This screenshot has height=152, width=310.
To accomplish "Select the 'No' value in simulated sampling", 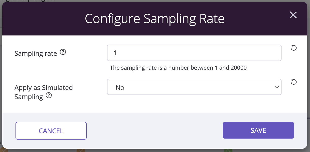I will [x=120, y=88].
